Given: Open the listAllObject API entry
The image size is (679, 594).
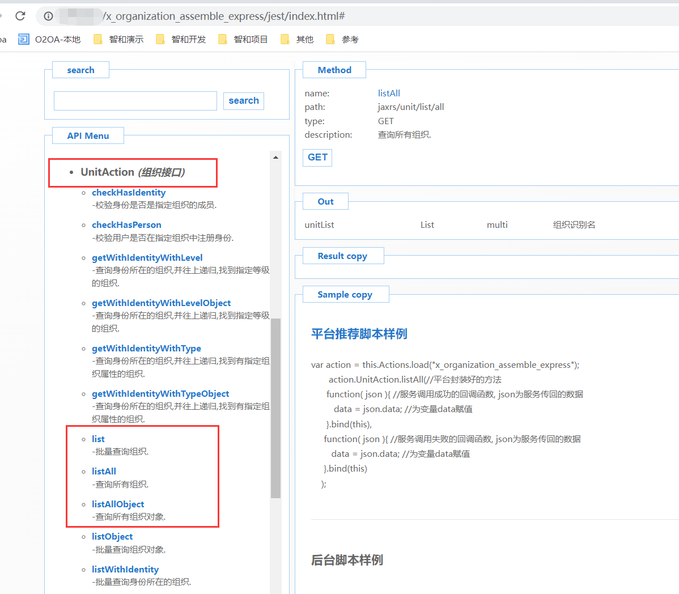Looking at the screenshot, I should click(118, 504).
